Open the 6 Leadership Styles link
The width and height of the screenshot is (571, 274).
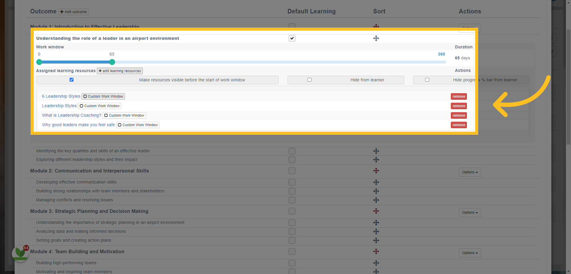tap(61, 96)
